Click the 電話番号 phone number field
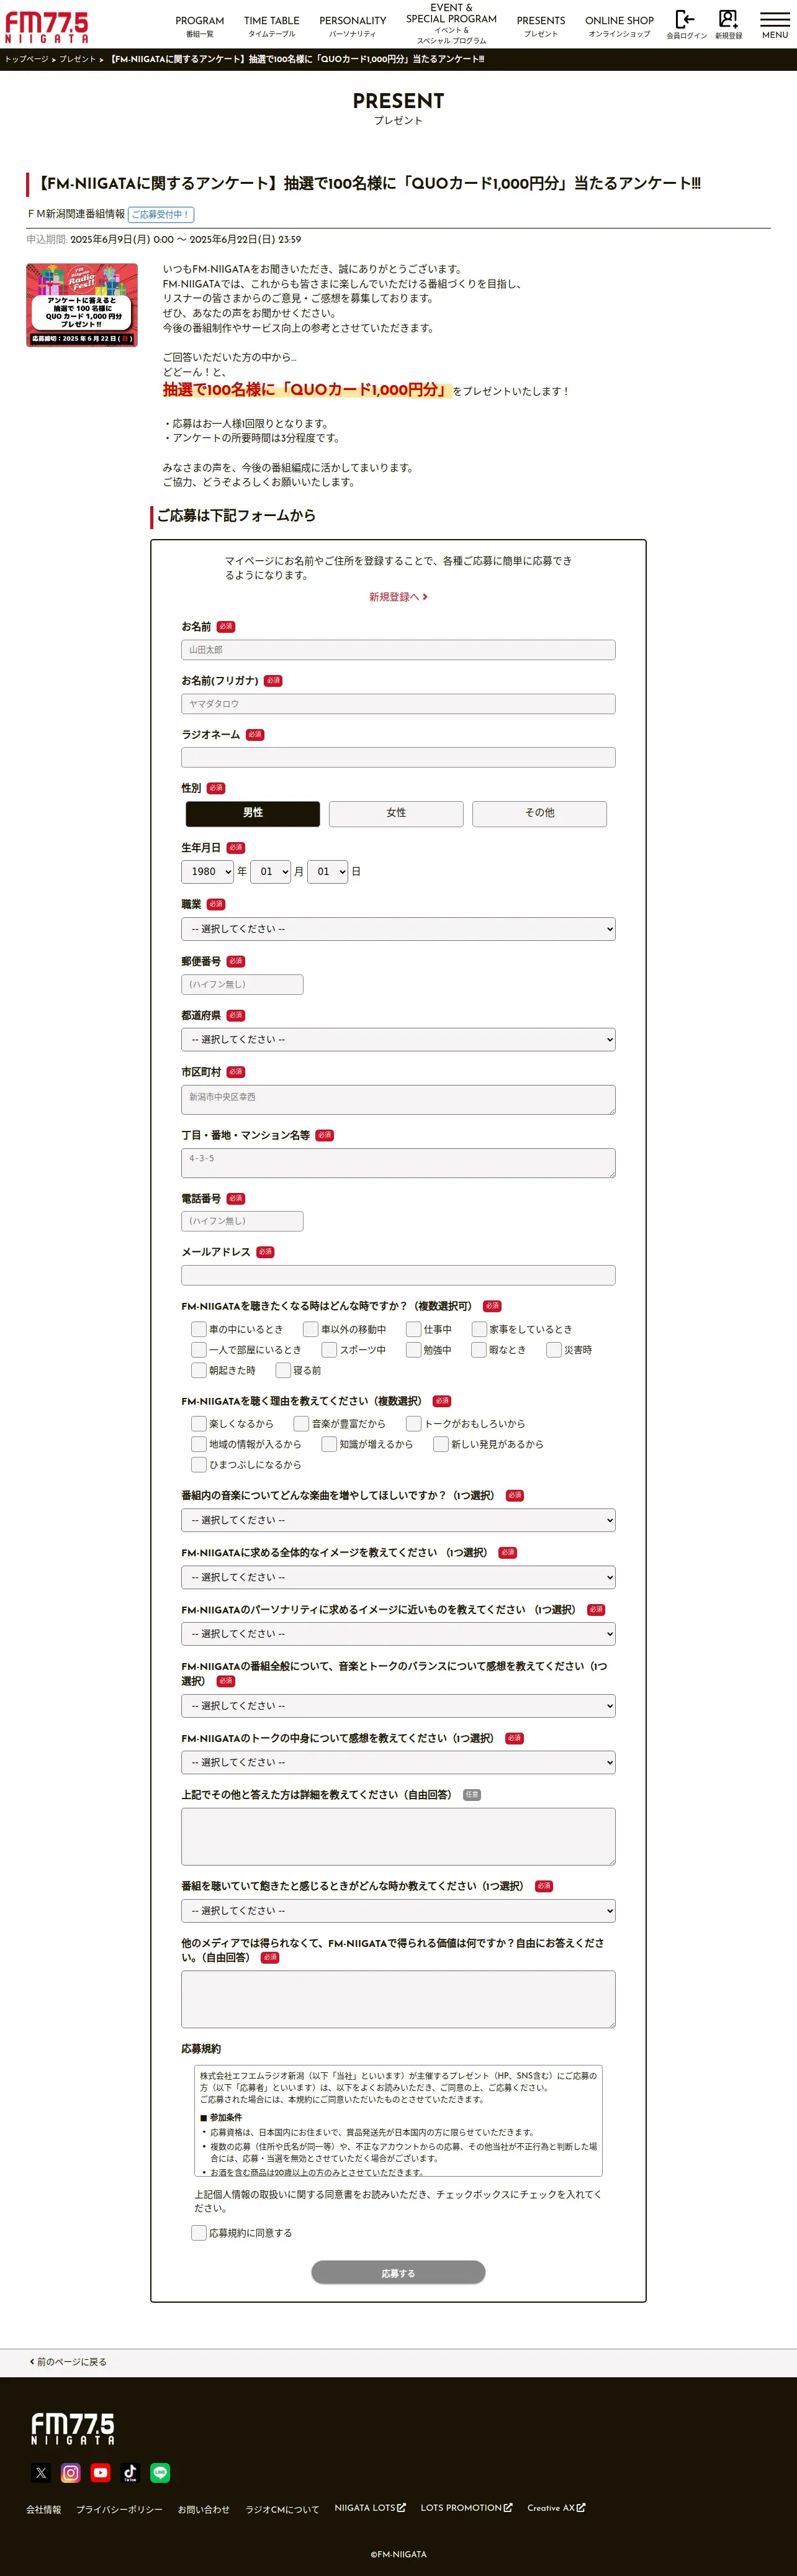The image size is (797, 2576). [x=242, y=1221]
